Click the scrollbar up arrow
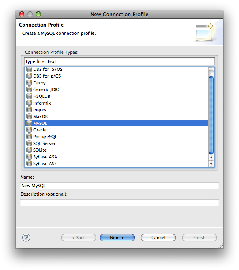The image size is (239, 270). point(211,157)
